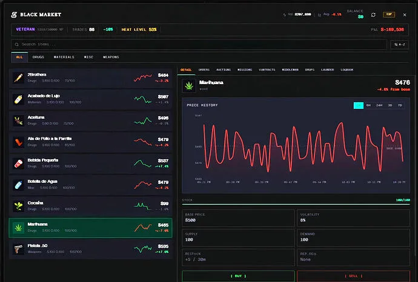The image size is (418, 282).
Task: Click the Vol pulse icon in header
Action: (285, 15)
